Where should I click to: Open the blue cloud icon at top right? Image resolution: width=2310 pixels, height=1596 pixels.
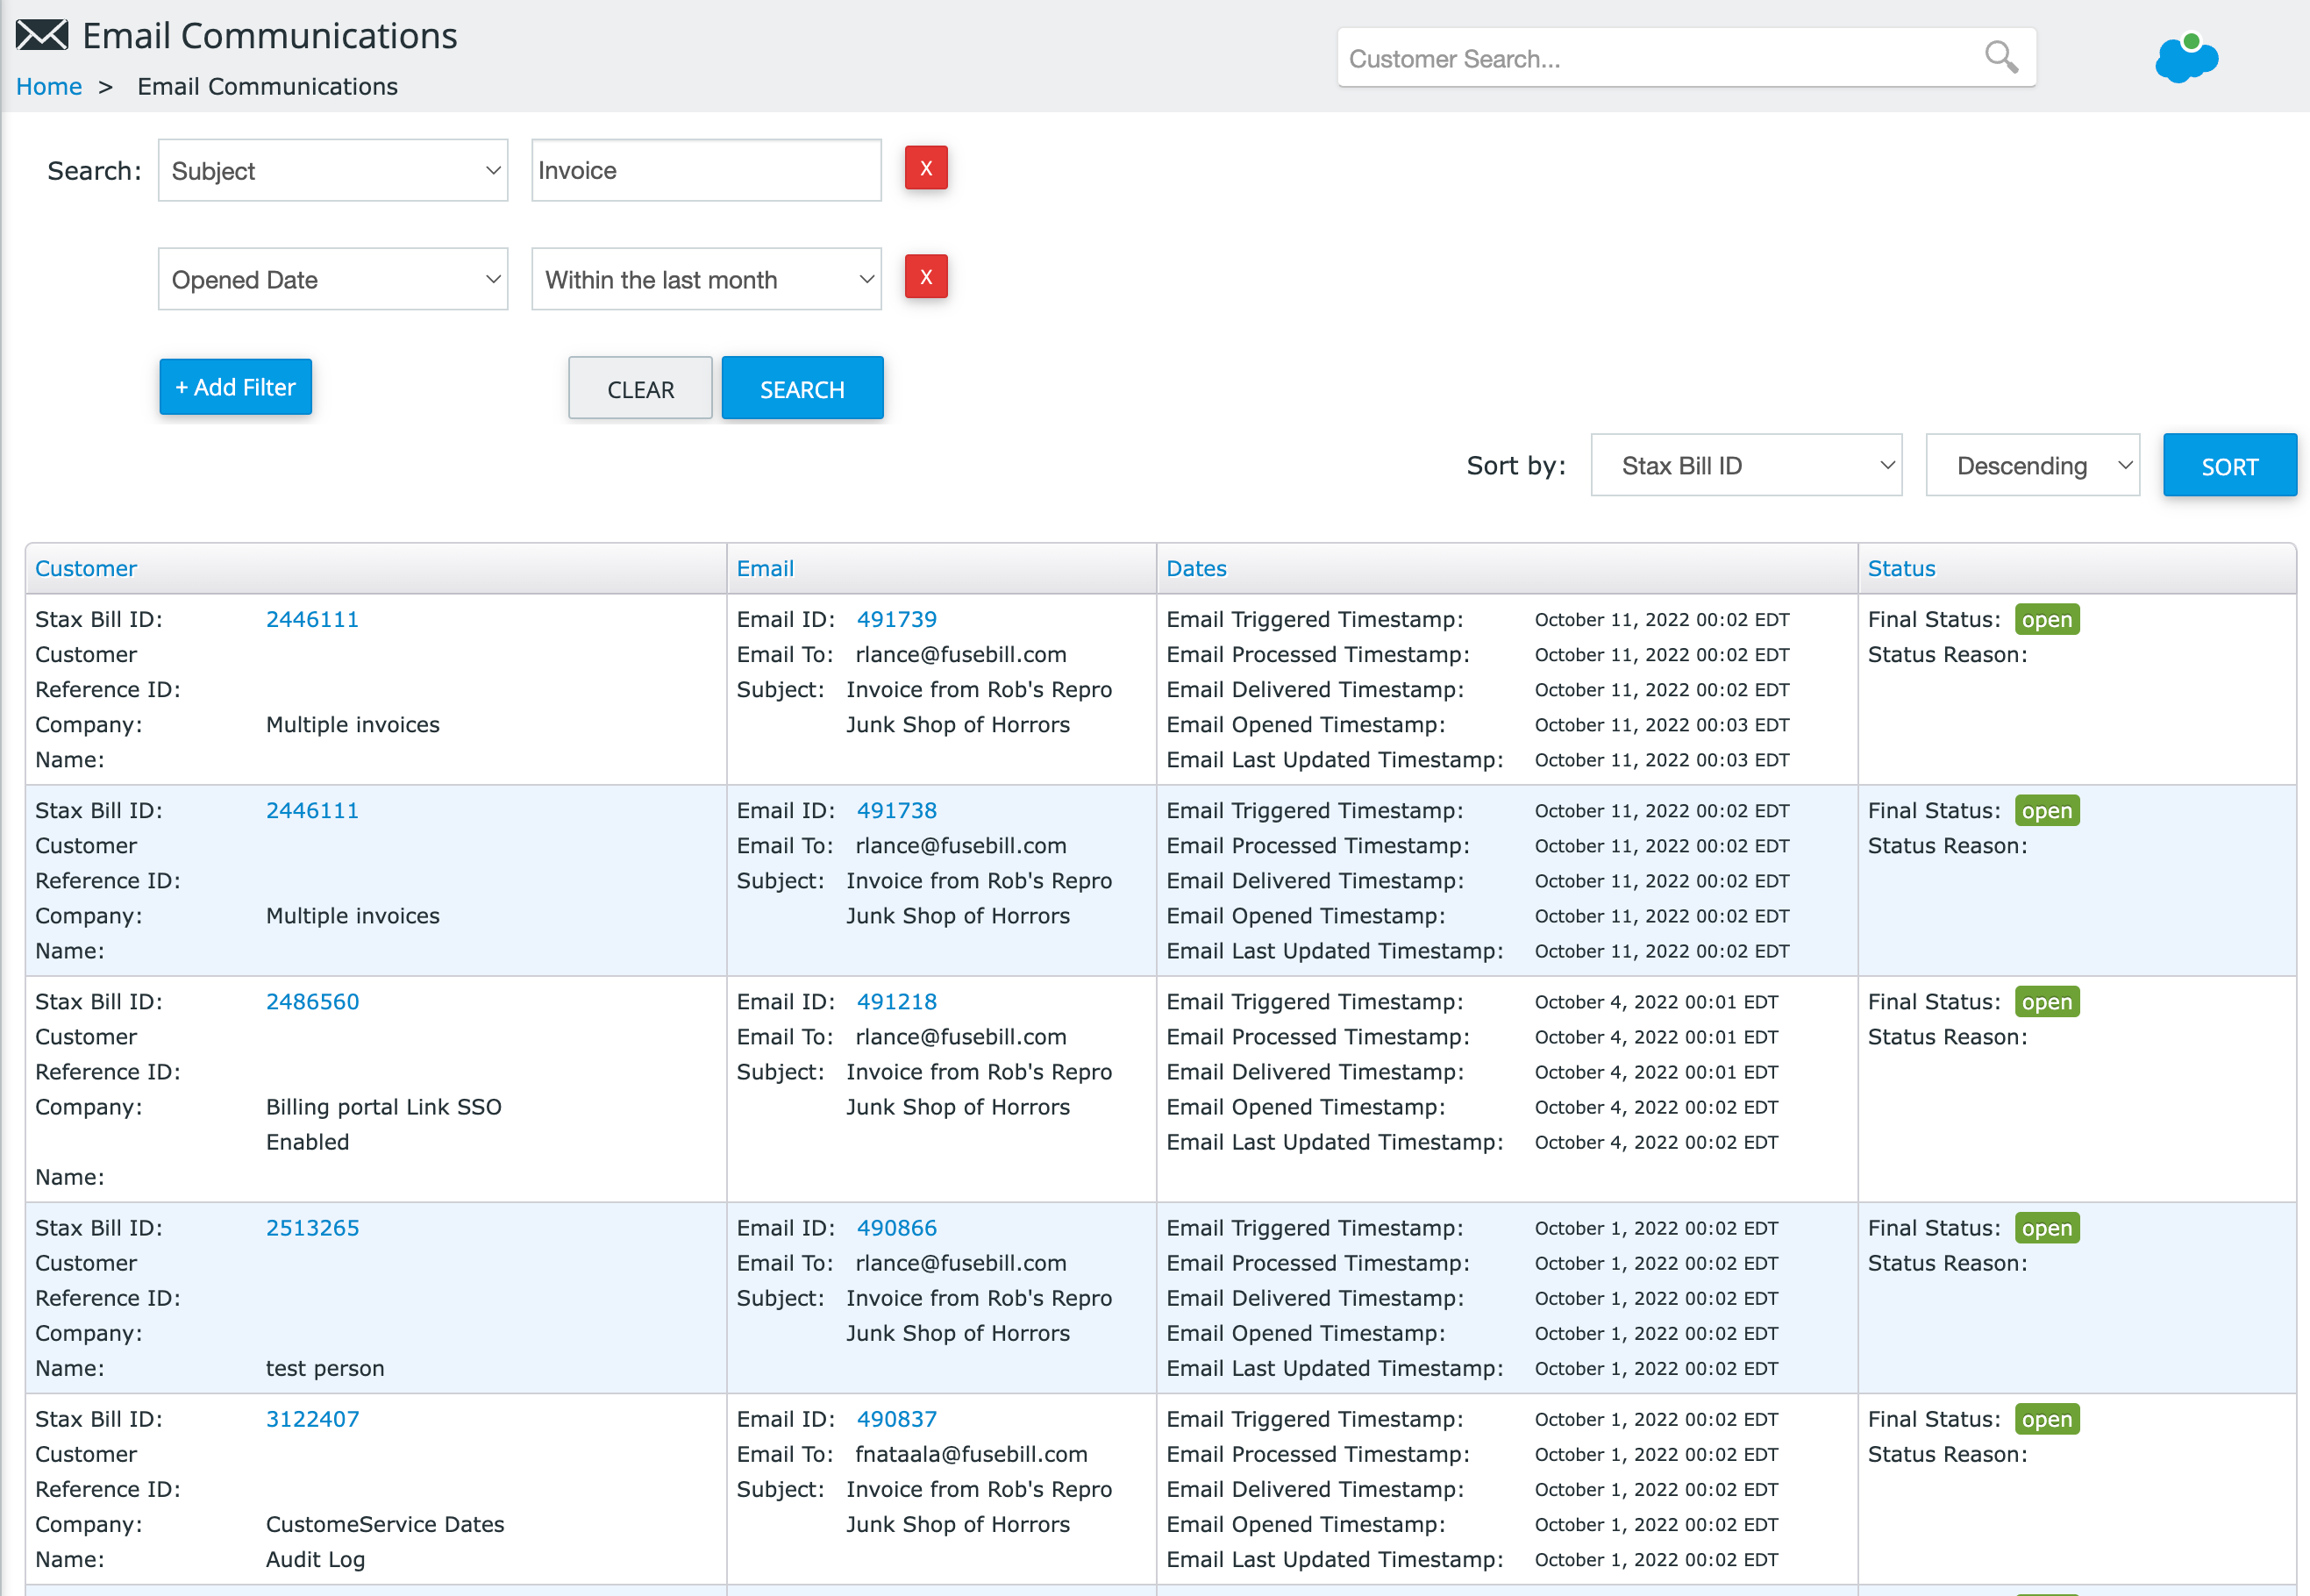click(2187, 58)
